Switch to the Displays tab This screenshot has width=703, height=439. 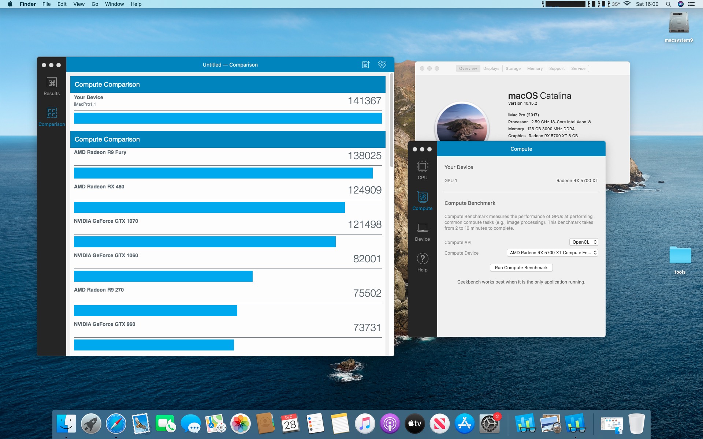point(491,68)
